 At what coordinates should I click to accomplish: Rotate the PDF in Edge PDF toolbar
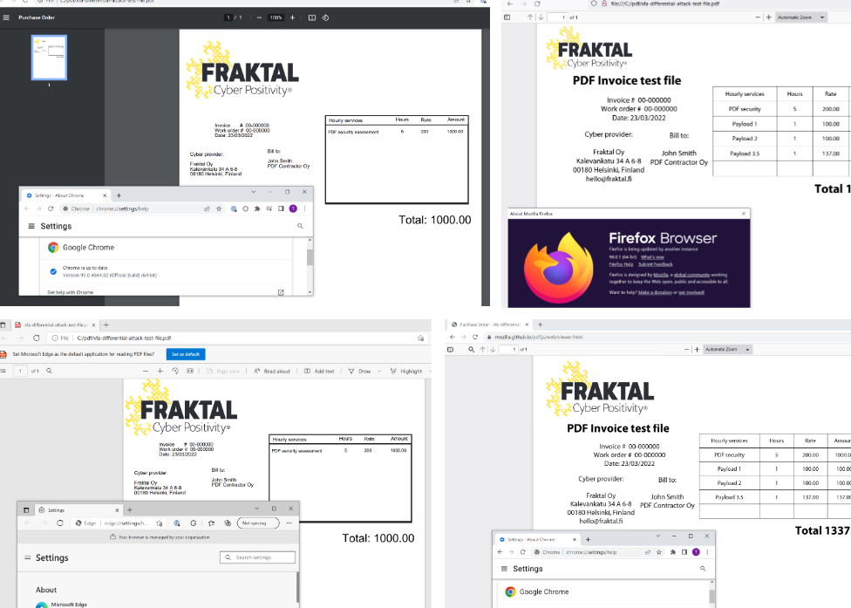pyautogui.click(x=174, y=371)
